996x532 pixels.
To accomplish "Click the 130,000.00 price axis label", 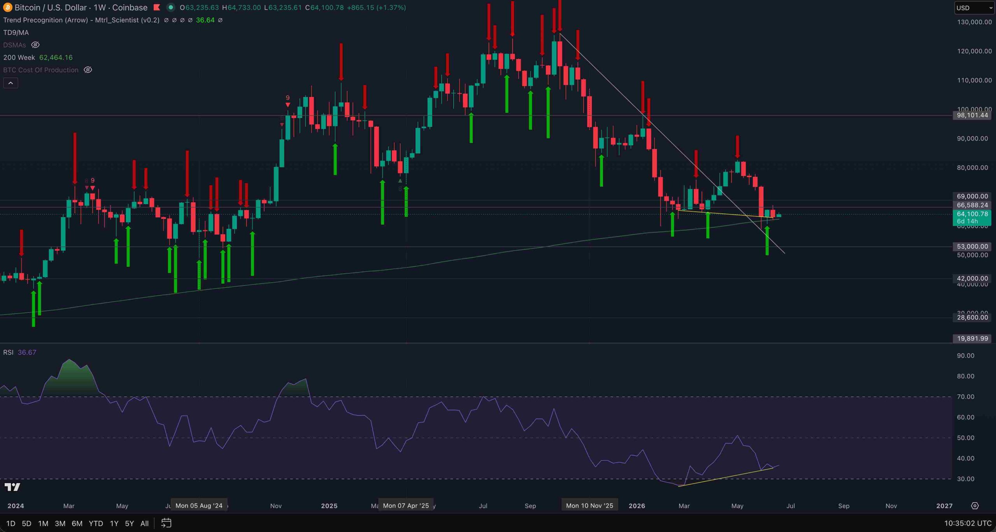I will [974, 22].
